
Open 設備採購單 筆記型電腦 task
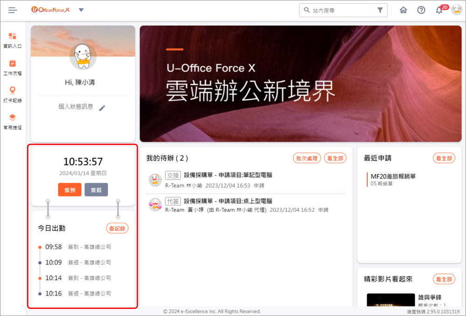click(x=228, y=175)
